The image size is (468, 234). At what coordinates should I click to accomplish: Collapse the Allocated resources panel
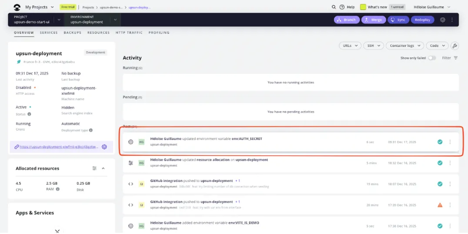tap(104, 168)
